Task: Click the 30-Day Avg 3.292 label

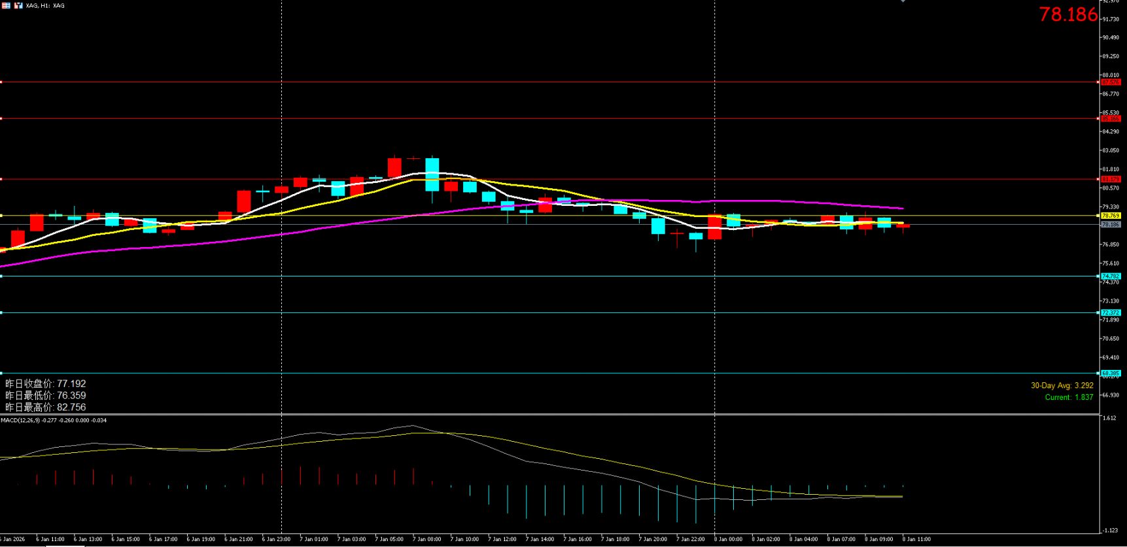Action: click(1062, 386)
